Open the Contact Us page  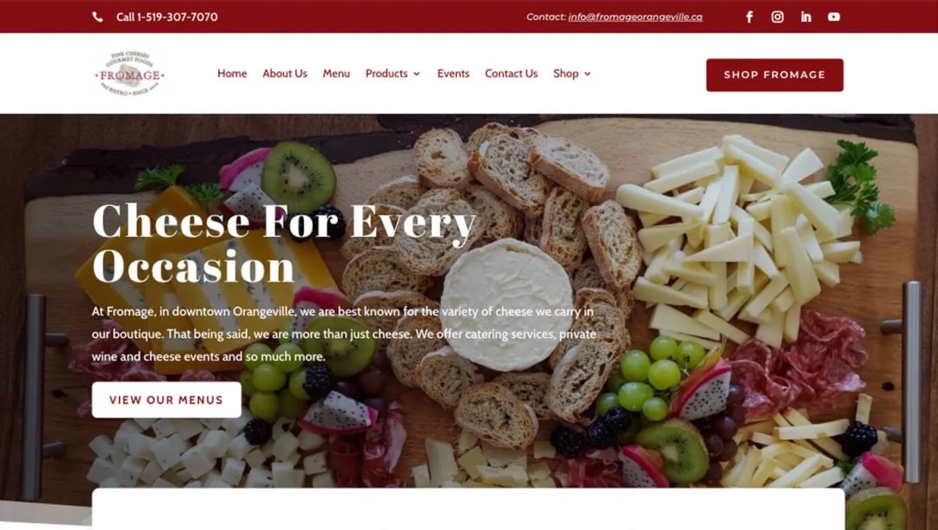[x=511, y=74]
